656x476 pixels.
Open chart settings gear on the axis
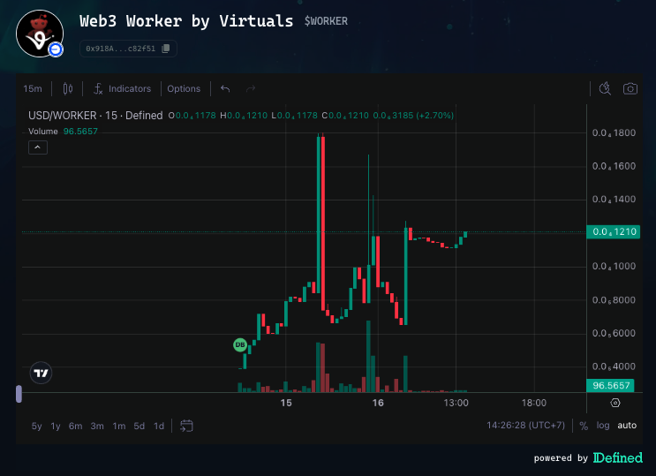point(615,403)
